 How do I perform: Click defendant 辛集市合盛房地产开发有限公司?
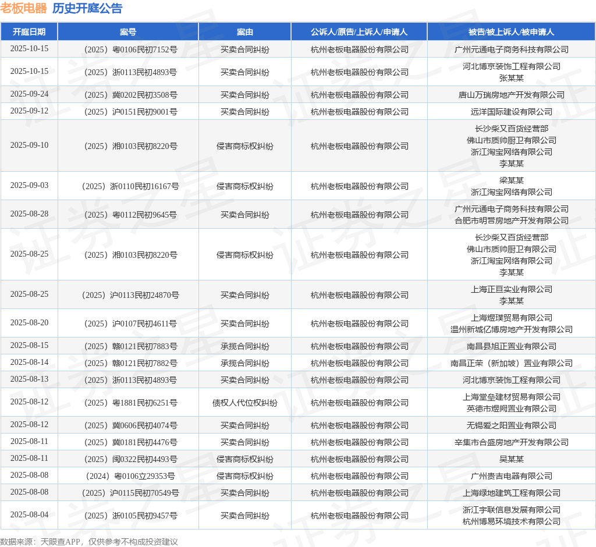511,442
